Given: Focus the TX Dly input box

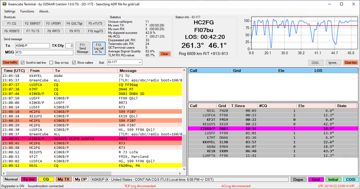Looking at the screenshot, I should (69, 46).
